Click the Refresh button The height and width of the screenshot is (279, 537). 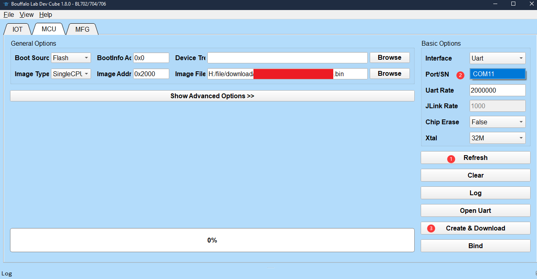point(476,158)
